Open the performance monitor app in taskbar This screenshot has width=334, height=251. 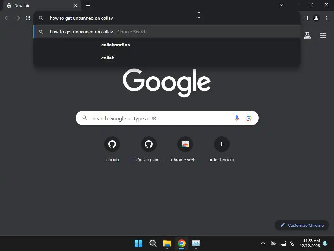196,243
